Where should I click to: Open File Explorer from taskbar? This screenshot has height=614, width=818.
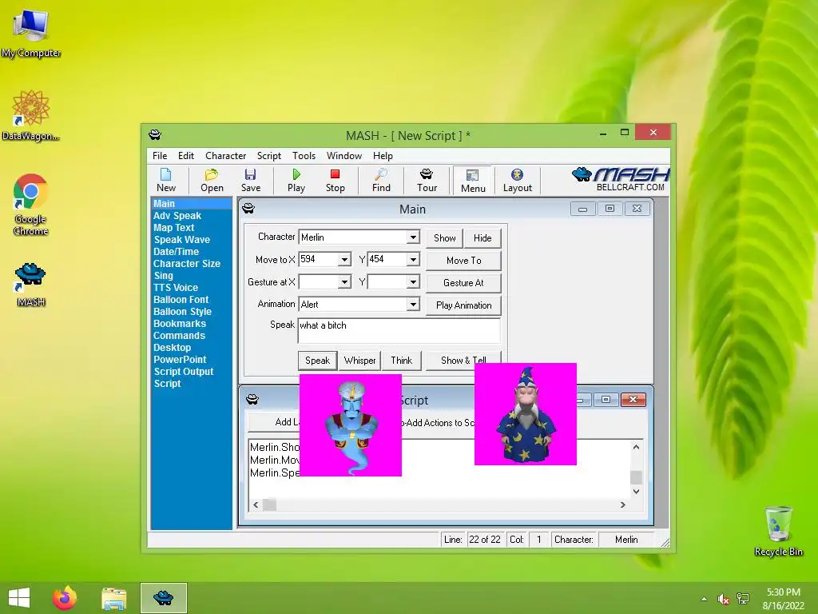click(113, 598)
